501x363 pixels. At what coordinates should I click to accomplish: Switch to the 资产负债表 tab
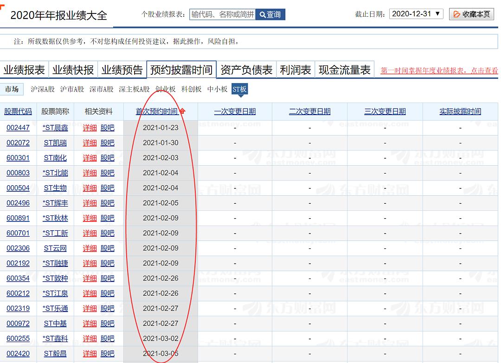(x=246, y=70)
